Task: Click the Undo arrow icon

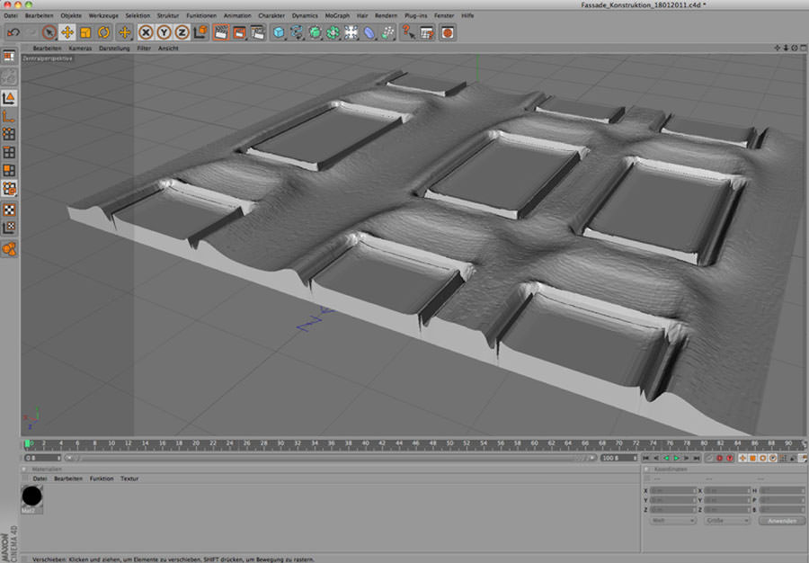Action: click(13, 32)
